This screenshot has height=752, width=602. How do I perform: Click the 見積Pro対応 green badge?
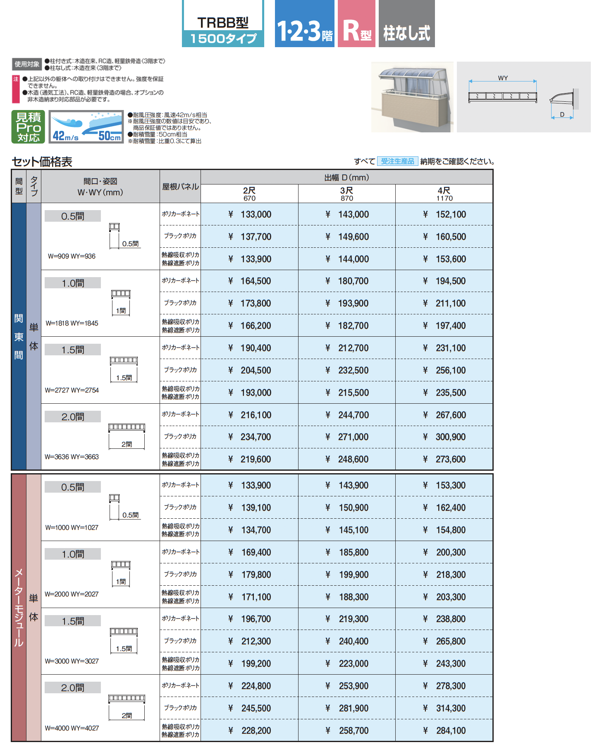pyautogui.click(x=28, y=127)
